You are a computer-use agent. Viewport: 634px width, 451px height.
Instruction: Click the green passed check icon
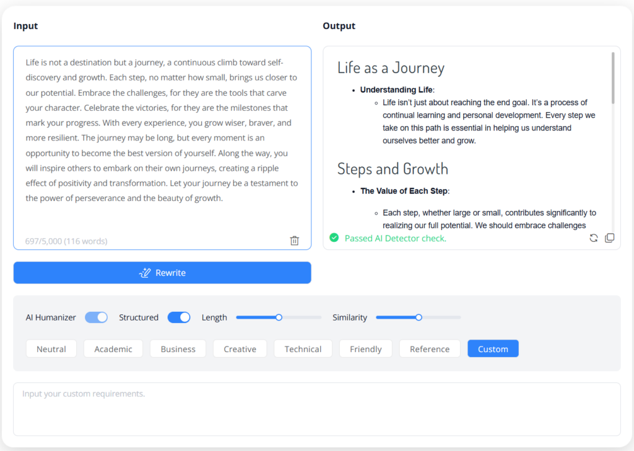[334, 238]
